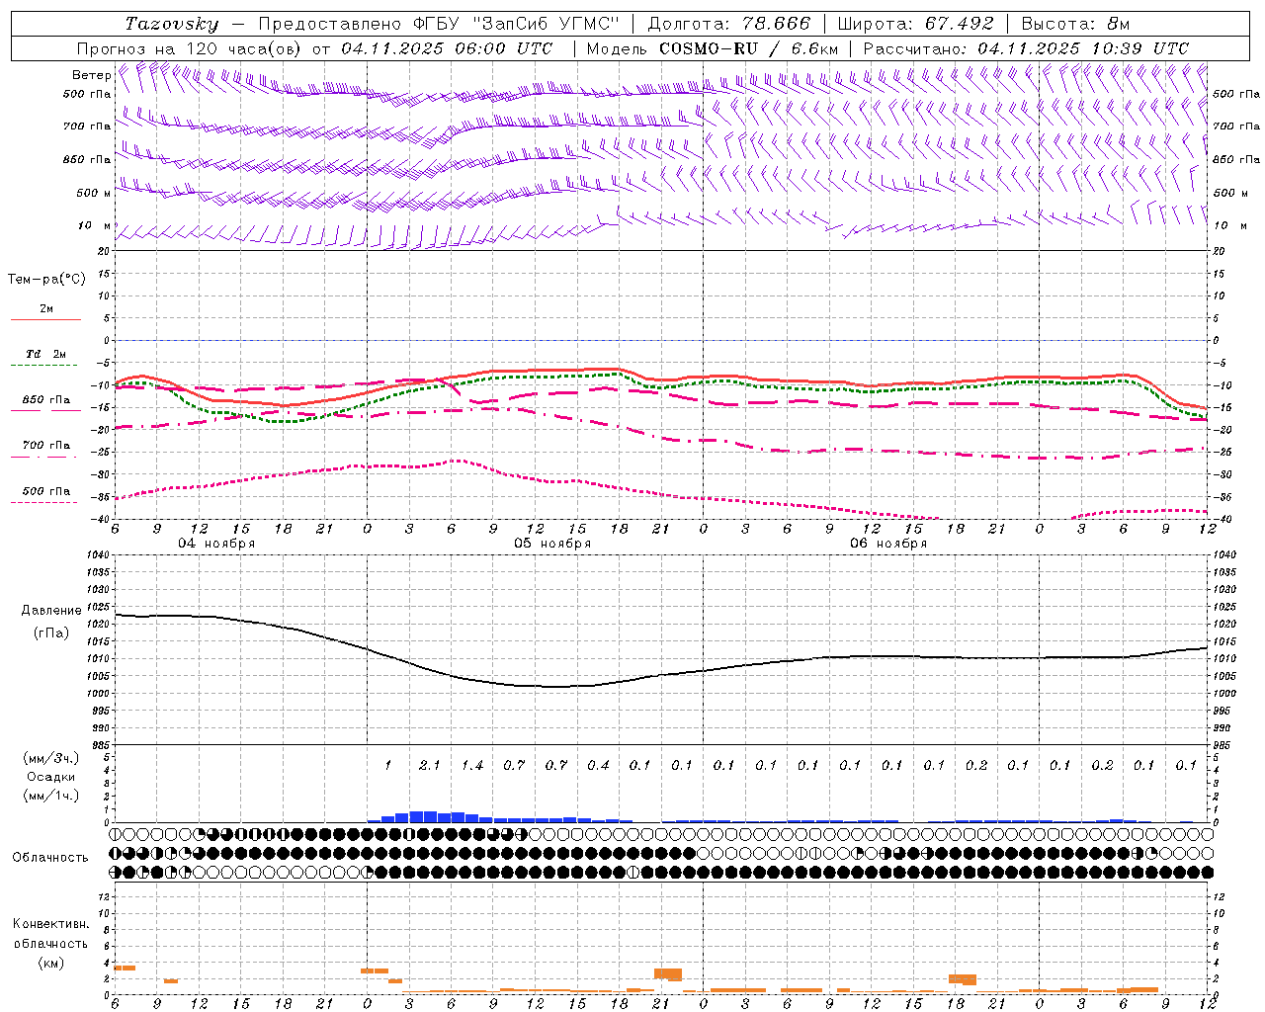Click the 2м temperature legend label
1265x1012 pixels.
pos(46,308)
